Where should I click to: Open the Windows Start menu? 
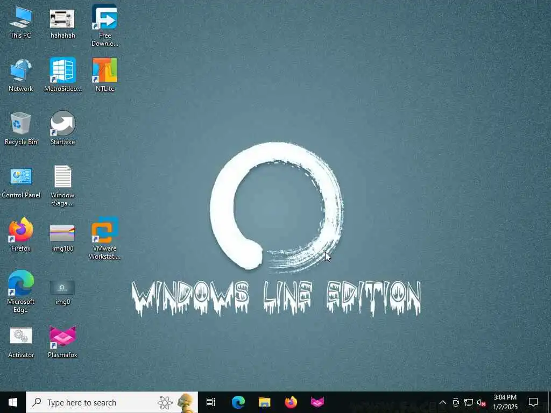13,402
